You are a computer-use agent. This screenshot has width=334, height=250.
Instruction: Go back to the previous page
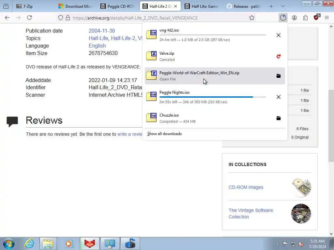[x=7, y=18]
